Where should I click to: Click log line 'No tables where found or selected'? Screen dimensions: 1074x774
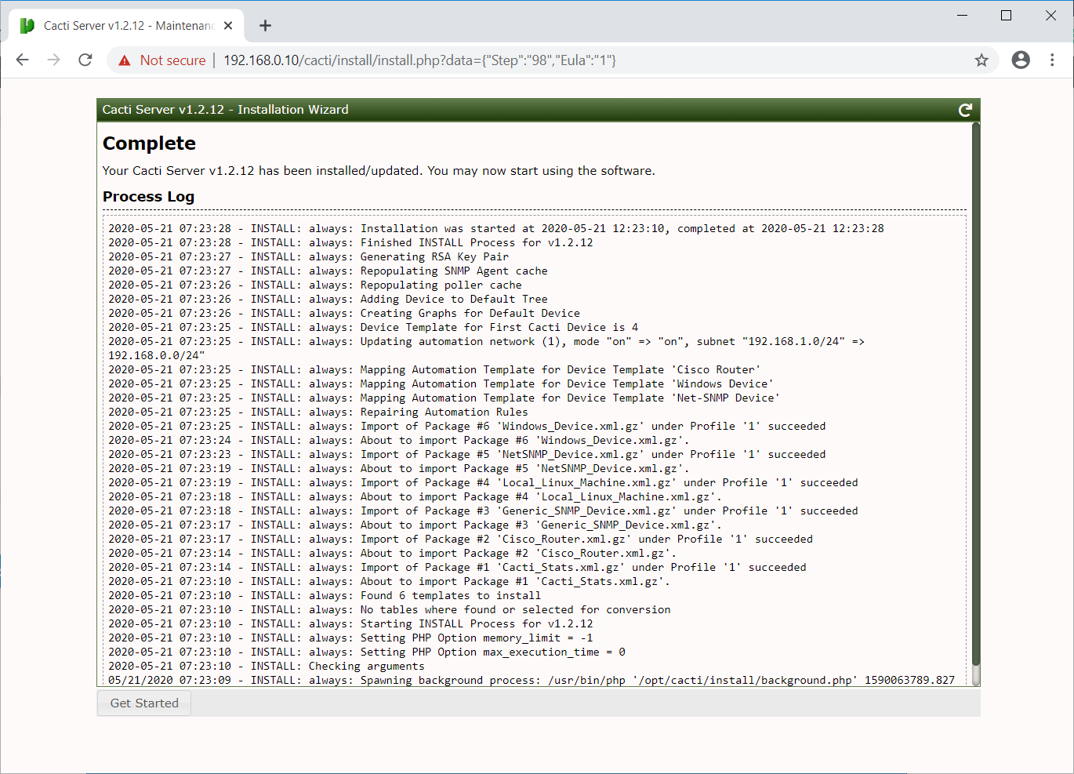[390, 609]
